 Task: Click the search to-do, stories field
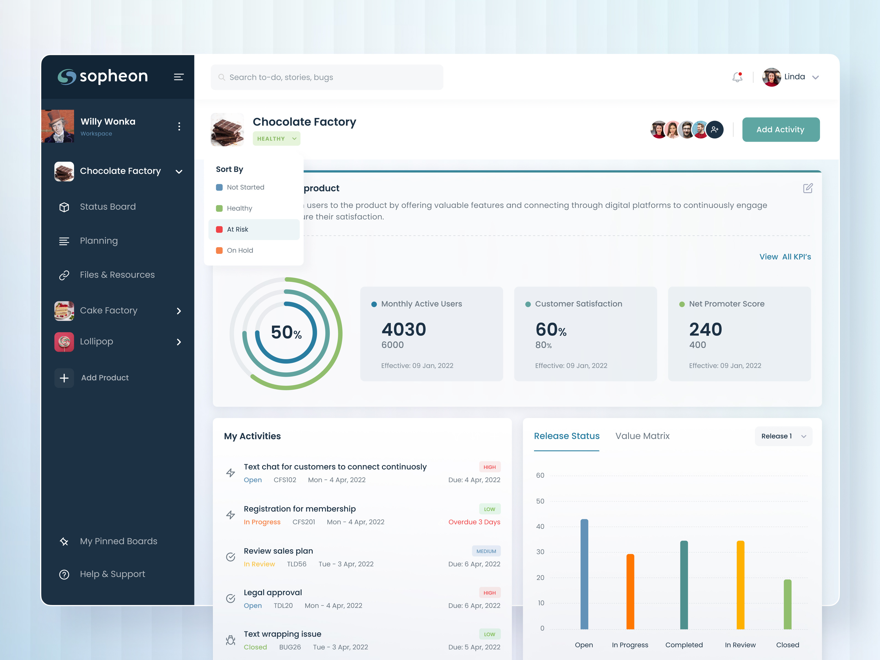pos(326,77)
